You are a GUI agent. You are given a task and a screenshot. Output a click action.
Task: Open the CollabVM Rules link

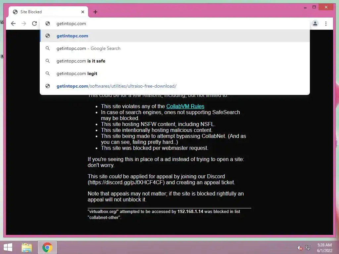(185, 106)
